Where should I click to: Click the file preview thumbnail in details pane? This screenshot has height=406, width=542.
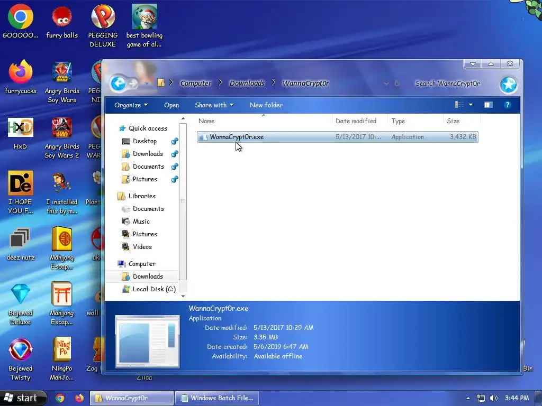coord(147,341)
